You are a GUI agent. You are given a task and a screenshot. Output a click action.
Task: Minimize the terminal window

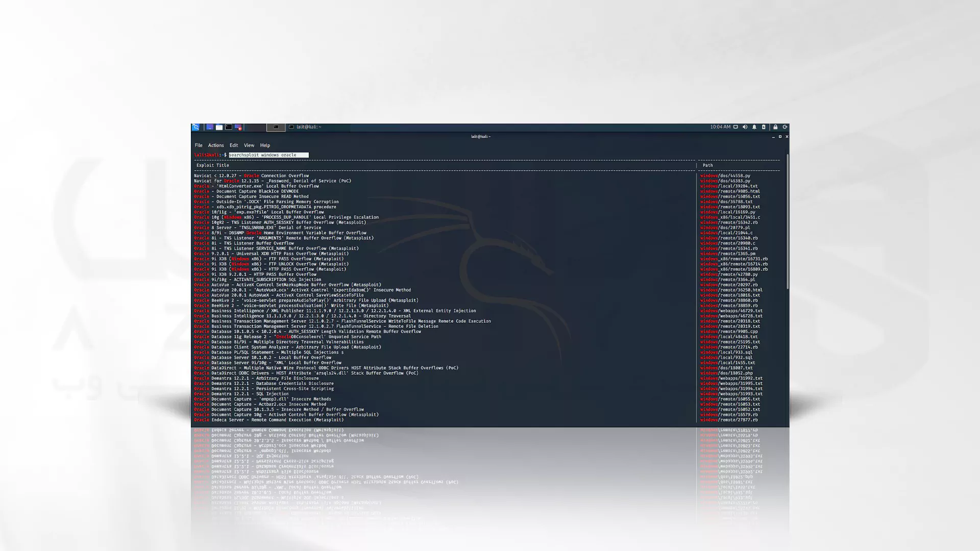point(773,137)
